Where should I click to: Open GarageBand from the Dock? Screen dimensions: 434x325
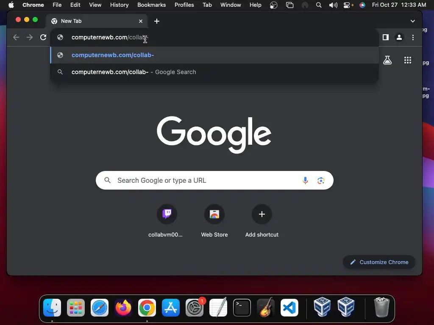coord(266,308)
